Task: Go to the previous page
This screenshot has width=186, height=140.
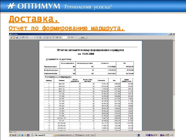Action: click(60, 37)
